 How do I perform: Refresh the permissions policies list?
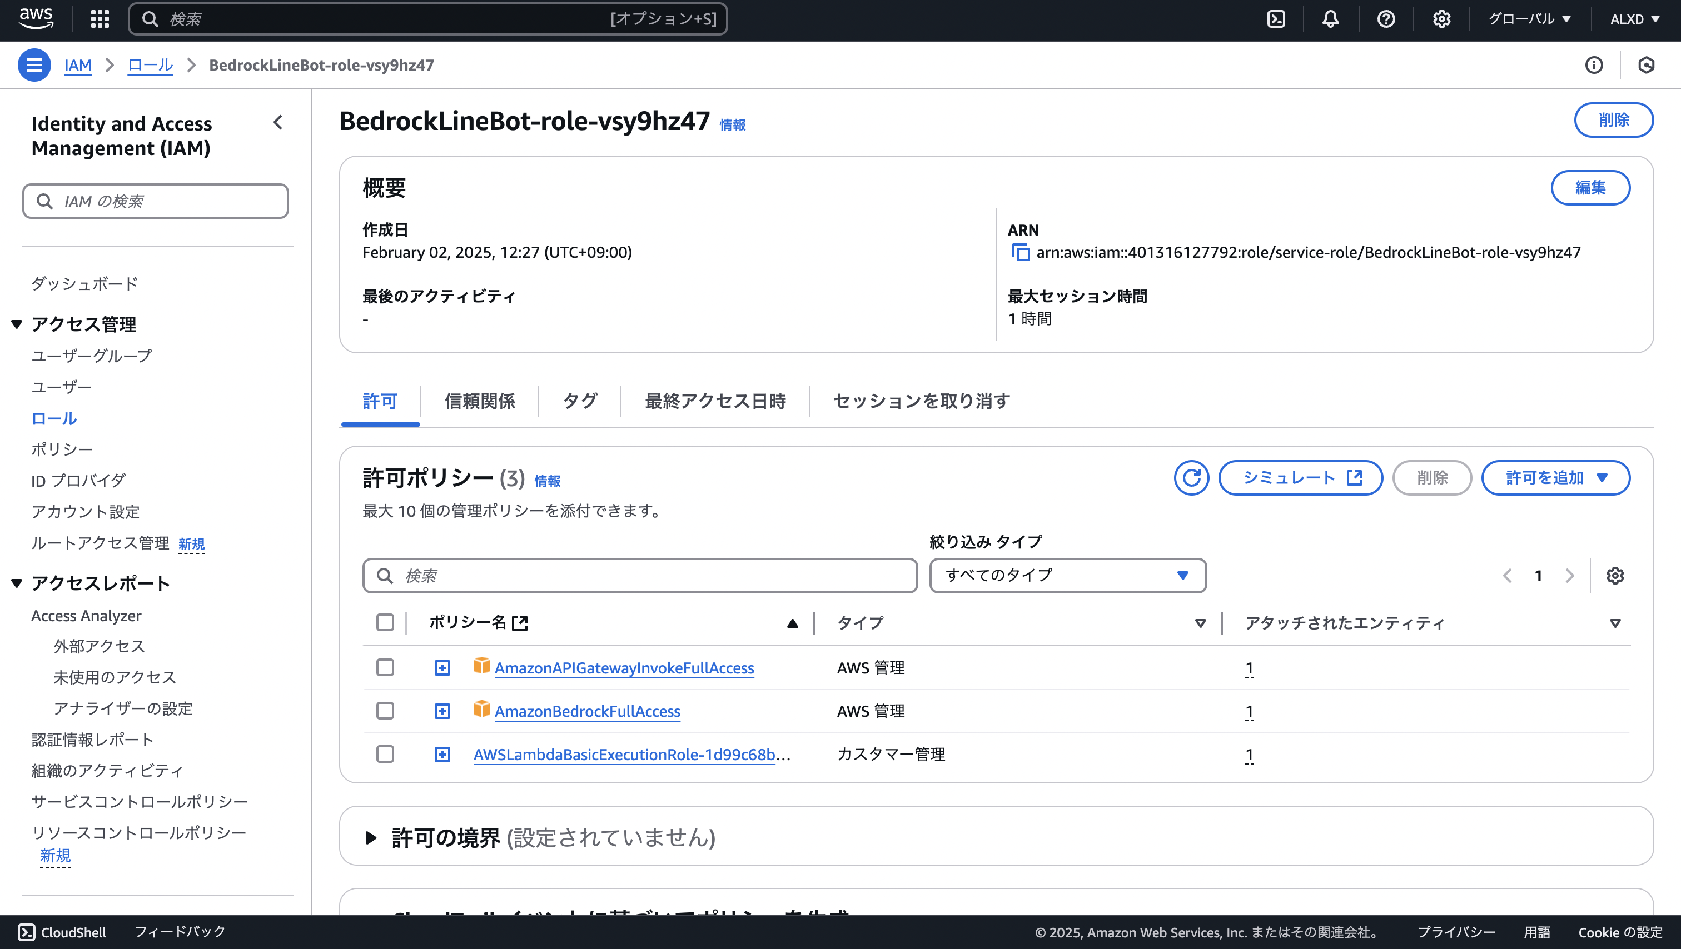1191,477
